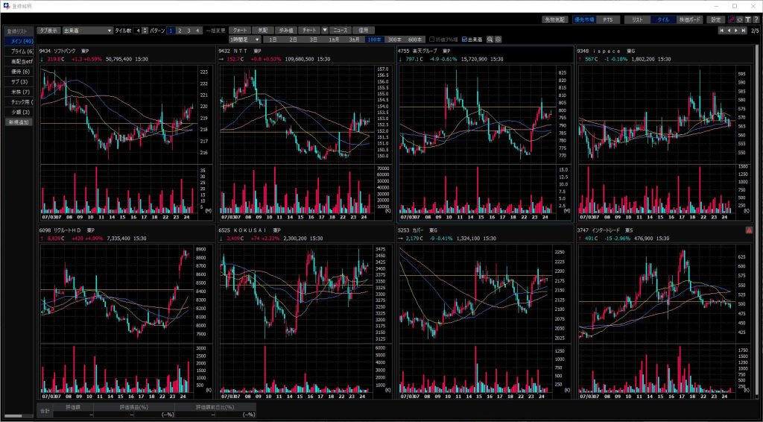The height and width of the screenshot is (422, 763).
Task: Click the red link icon in top-right toolbar
Action: click(x=732, y=19)
